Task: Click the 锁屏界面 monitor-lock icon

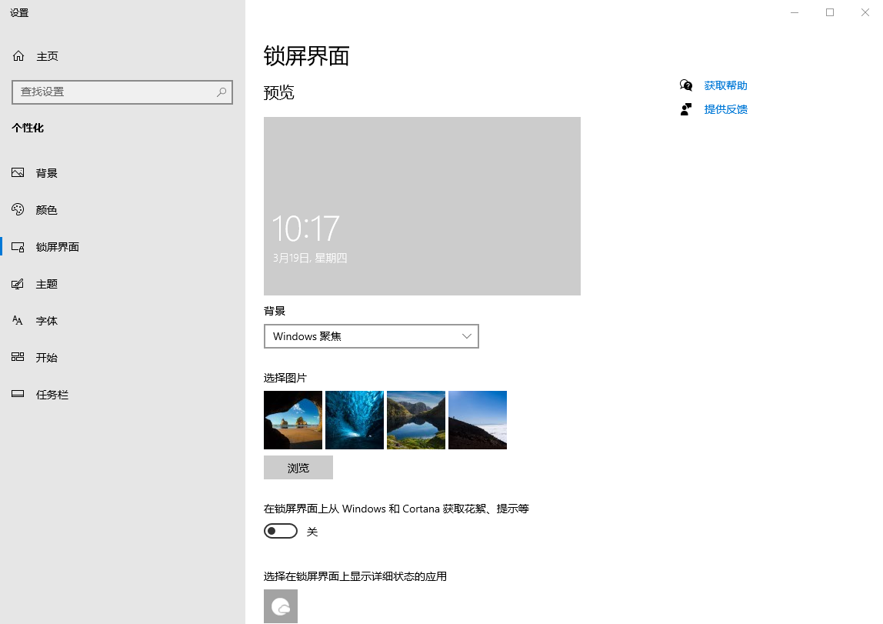Action: pos(18,247)
